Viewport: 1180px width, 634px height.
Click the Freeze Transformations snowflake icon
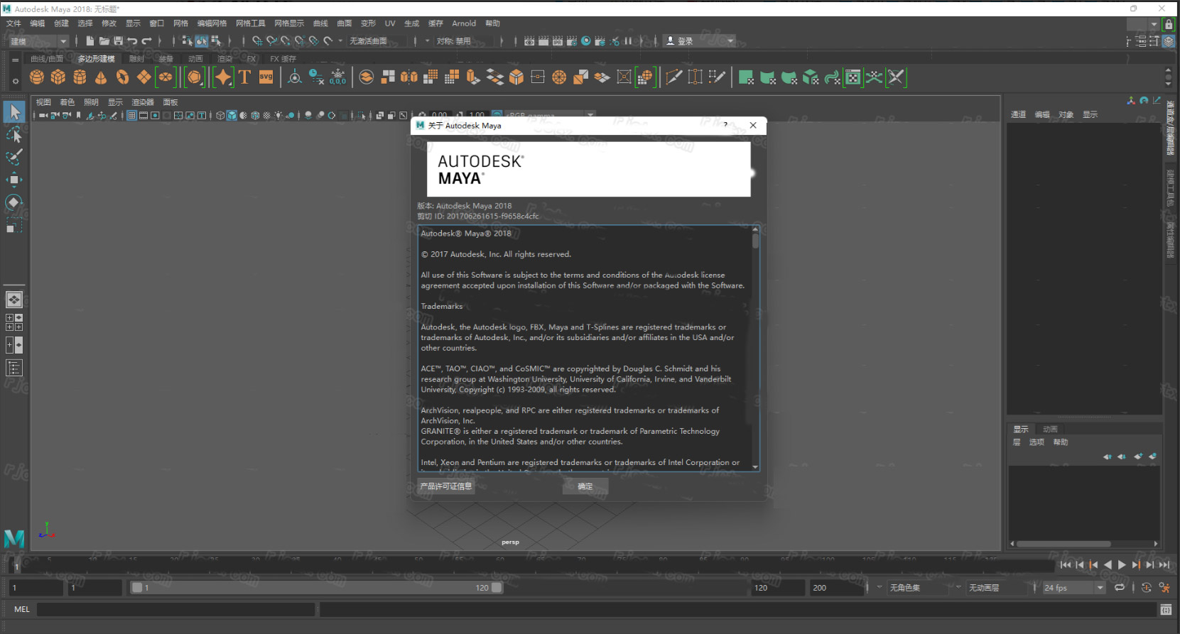(x=338, y=77)
